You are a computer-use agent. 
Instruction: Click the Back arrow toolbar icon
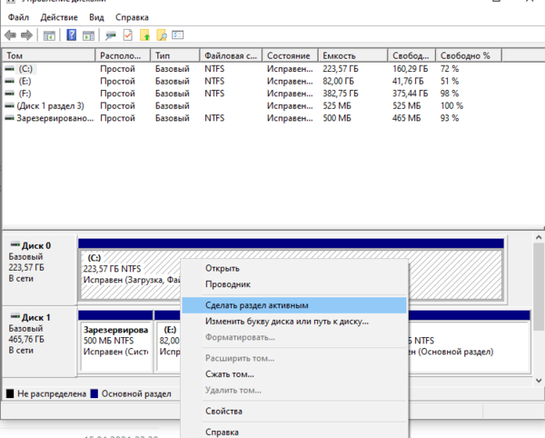(x=11, y=35)
